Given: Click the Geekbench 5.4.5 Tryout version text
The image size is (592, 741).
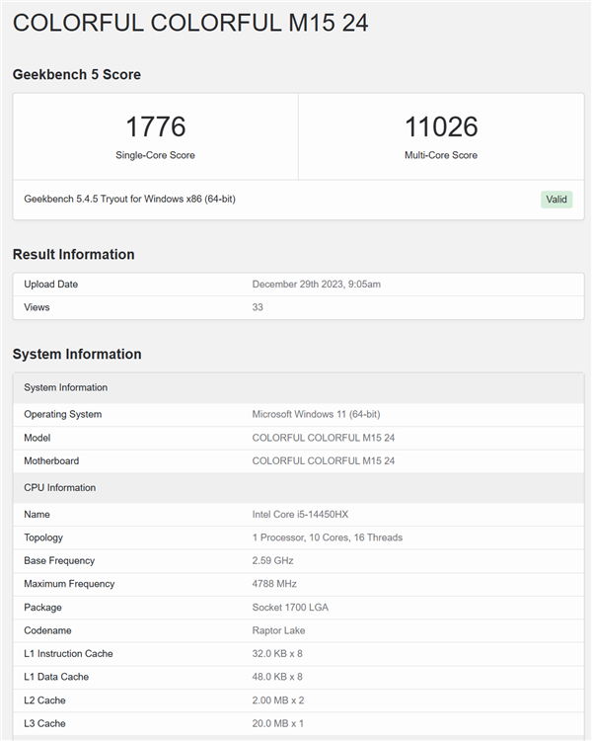Looking at the screenshot, I should pyautogui.click(x=129, y=200).
